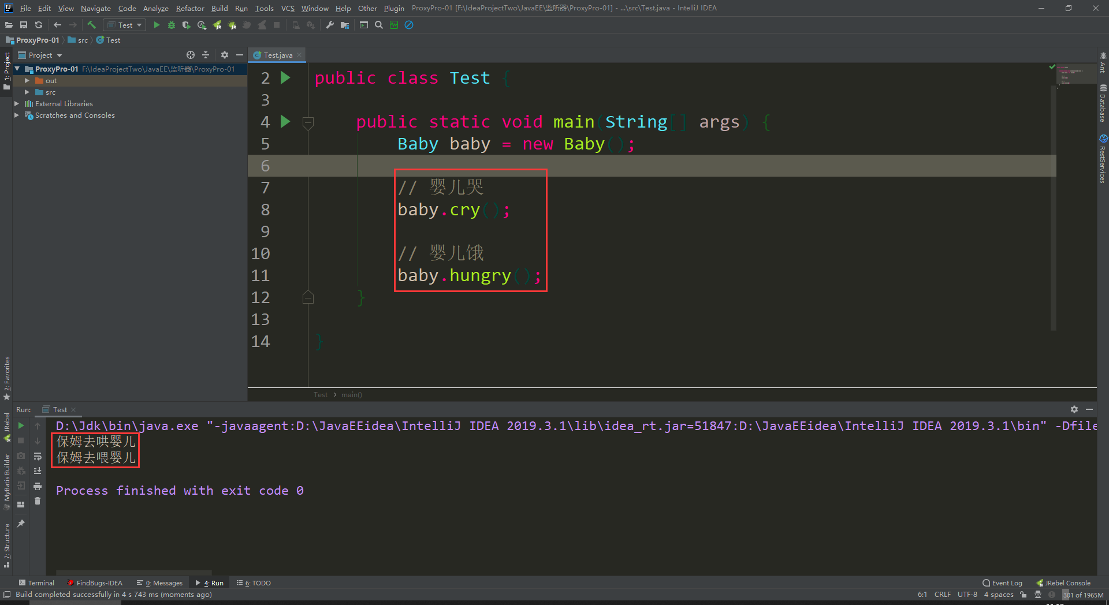Click the locate-file crosshair icon in the Project panel
The height and width of the screenshot is (605, 1109).
[191, 55]
